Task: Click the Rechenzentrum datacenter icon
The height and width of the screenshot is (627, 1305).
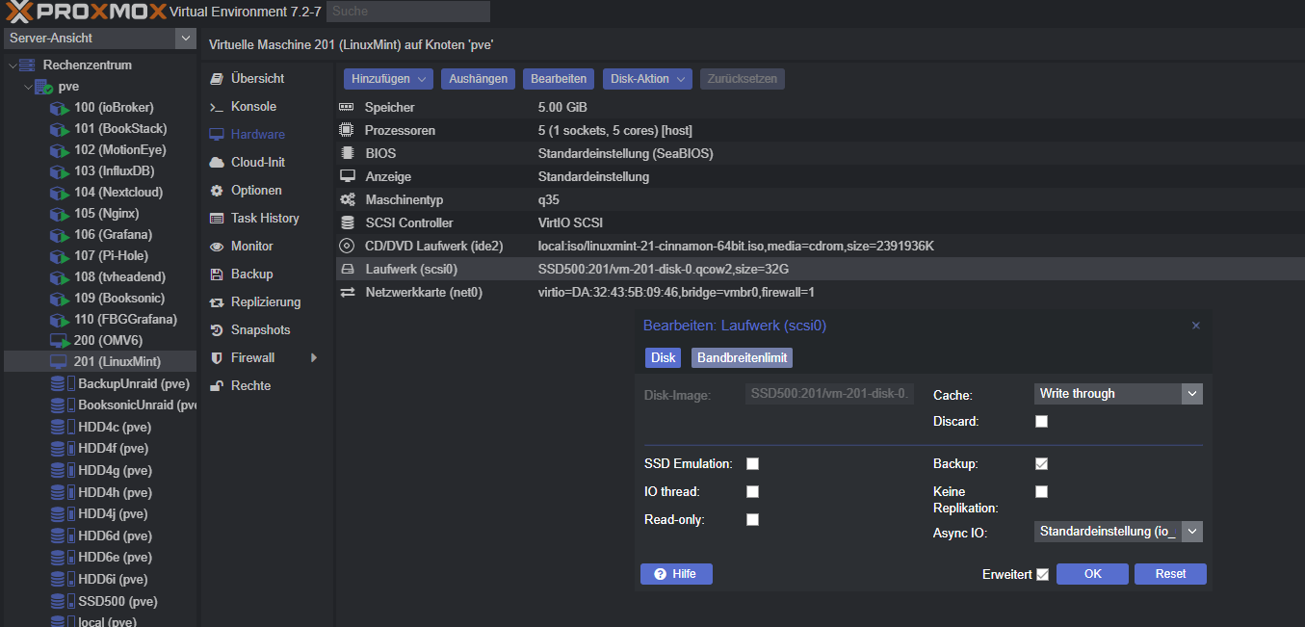Action: pos(27,65)
